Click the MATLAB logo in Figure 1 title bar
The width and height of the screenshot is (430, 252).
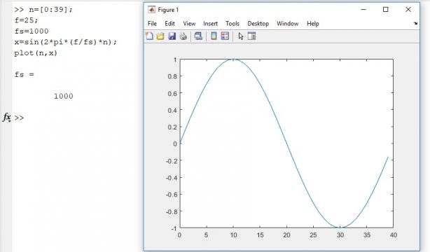[x=151, y=10]
